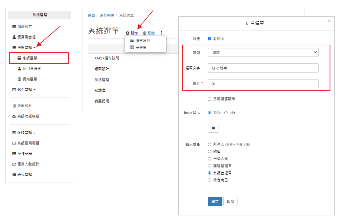Select the 自訂 icon radio option
This screenshot has width=340, height=219.
coord(226,113)
